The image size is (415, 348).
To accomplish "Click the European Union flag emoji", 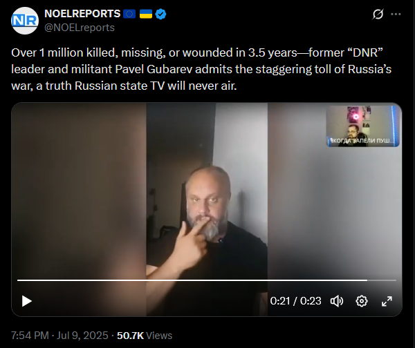I will 129,14.
